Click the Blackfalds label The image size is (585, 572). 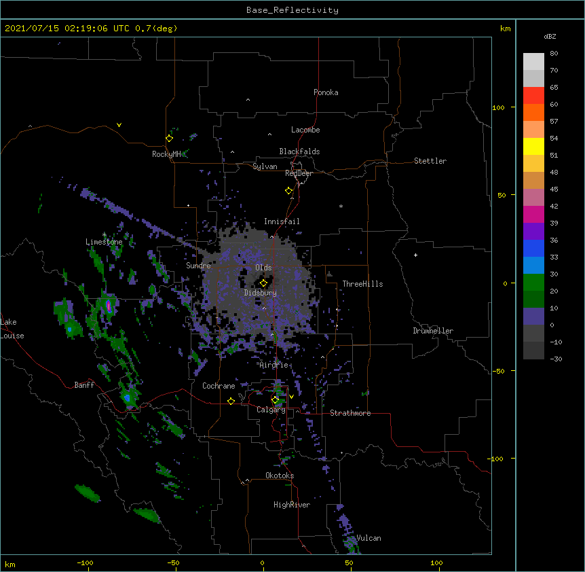(299, 151)
